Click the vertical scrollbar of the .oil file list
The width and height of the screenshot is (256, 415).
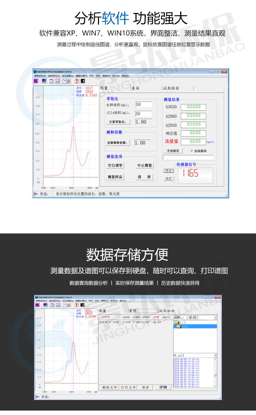215,373
